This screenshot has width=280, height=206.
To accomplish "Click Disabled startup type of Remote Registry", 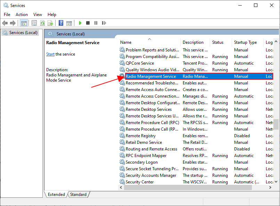I will click(242, 136).
